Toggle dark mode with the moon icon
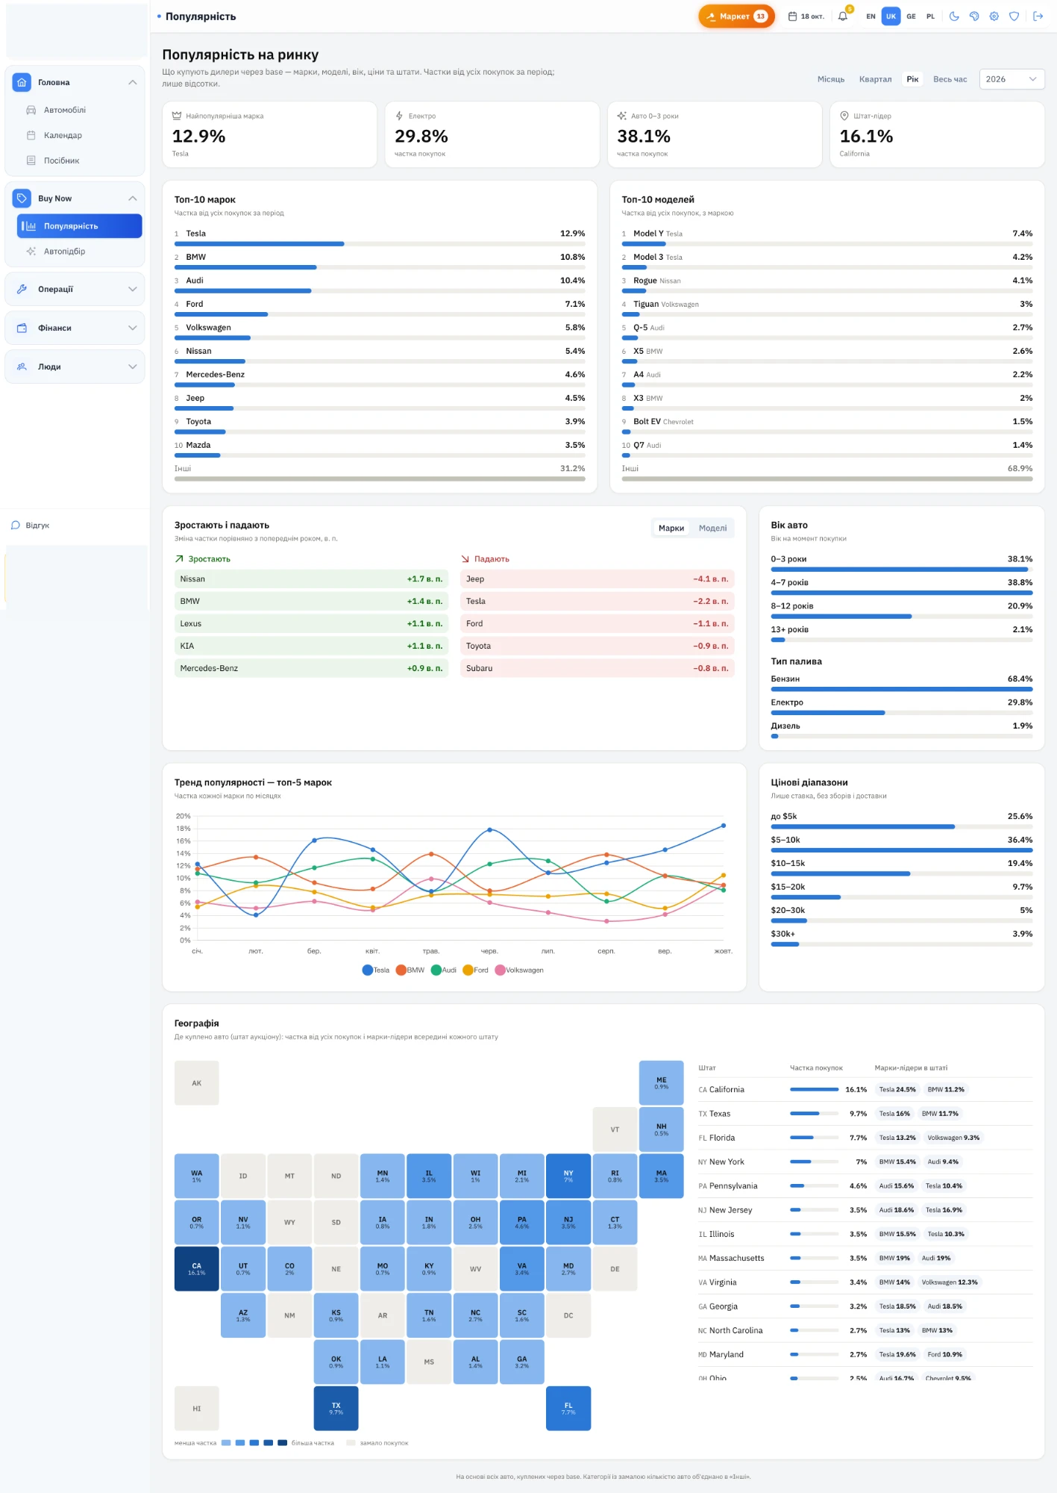Viewport: 1057px width, 1493px height. pyautogui.click(x=954, y=16)
